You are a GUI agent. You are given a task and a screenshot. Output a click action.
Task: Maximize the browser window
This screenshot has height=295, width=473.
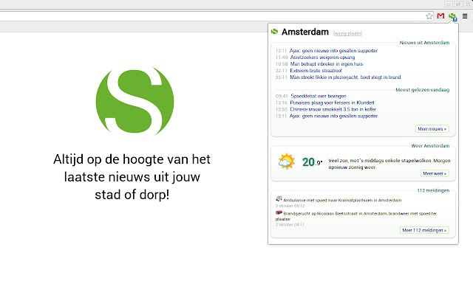click(x=458, y=4)
